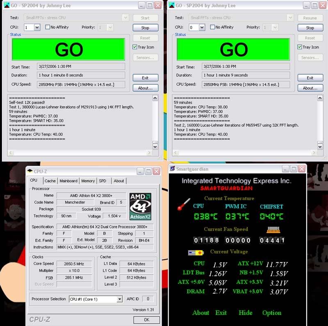This screenshot has width=328, height=326.
Task: Click Sensors... in the CPU 0 SP2004 window
Action: [310, 57]
